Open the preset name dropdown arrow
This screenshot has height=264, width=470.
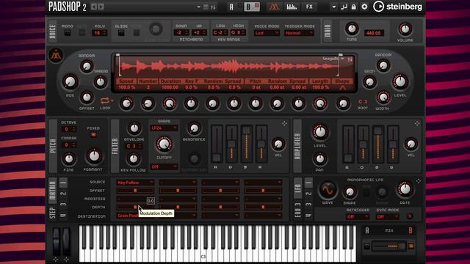pos(198,7)
